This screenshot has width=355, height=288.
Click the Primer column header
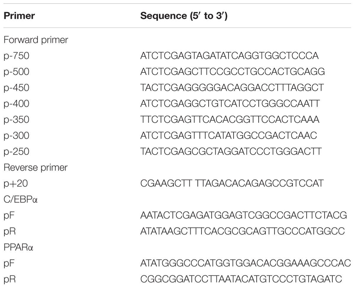click(x=19, y=16)
